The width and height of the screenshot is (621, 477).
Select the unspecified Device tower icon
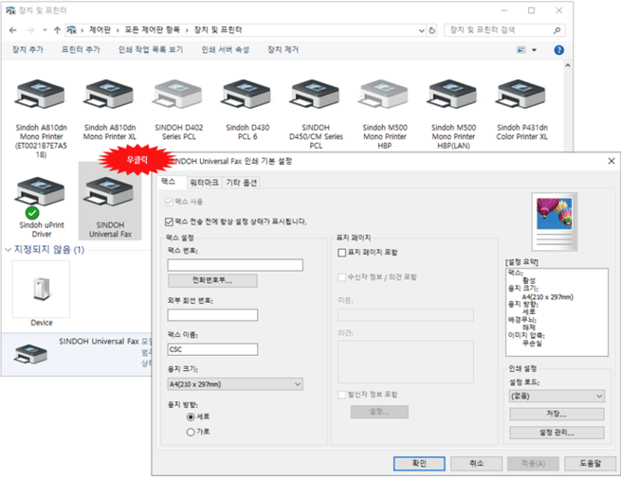[x=41, y=289]
